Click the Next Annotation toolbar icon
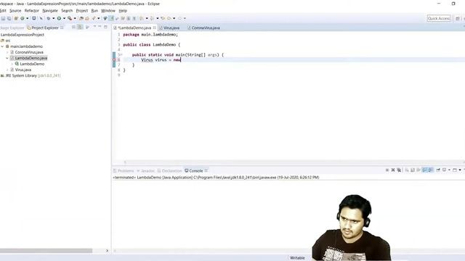The image size is (465, 261). (x=142, y=18)
